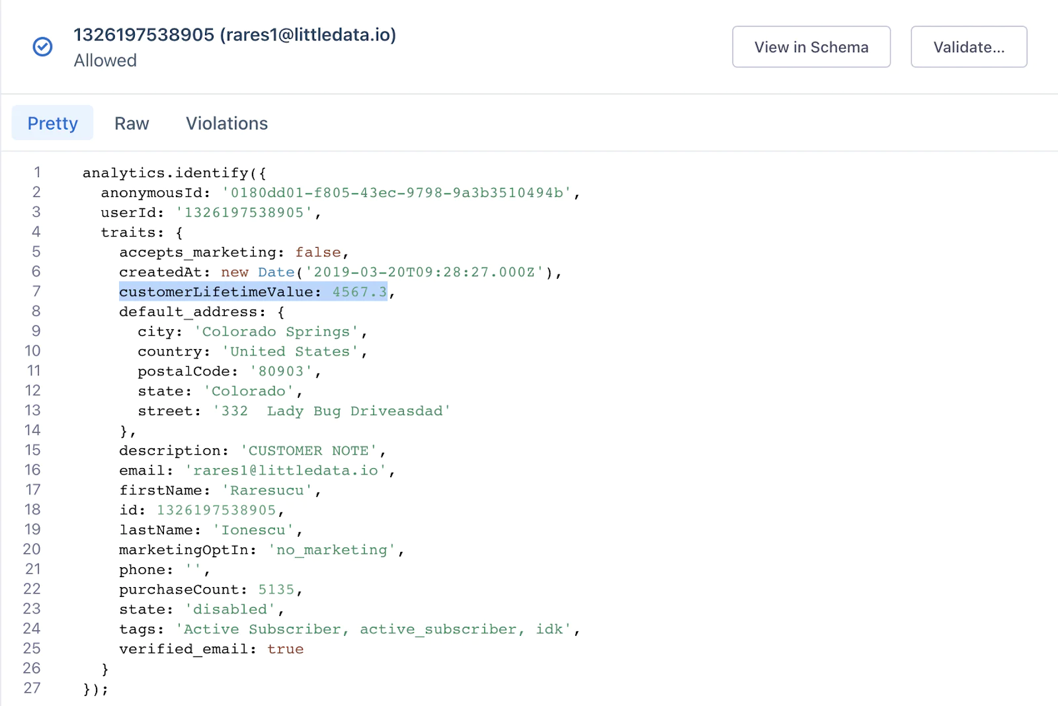Click the userId value '1326197538905'
This screenshot has width=1058, height=706.
(x=244, y=213)
